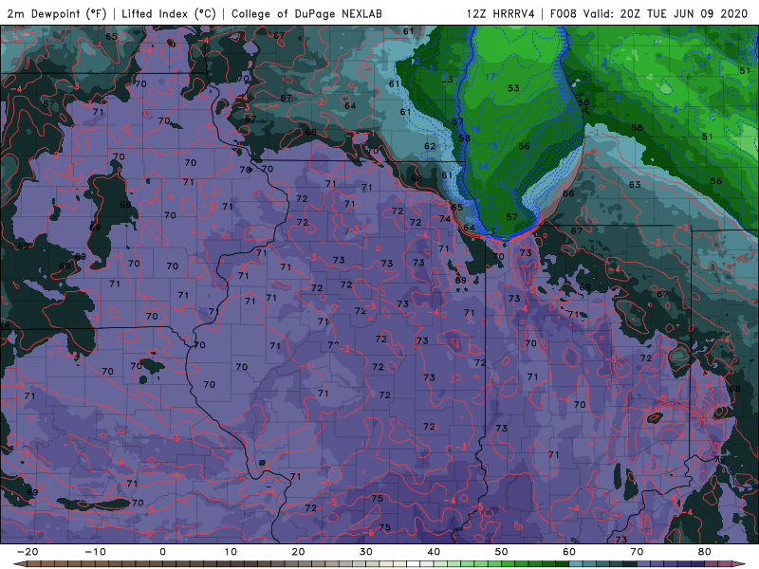Click the '60' label on the color scale
Image resolution: width=759 pixels, height=569 pixels.
point(569,552)
